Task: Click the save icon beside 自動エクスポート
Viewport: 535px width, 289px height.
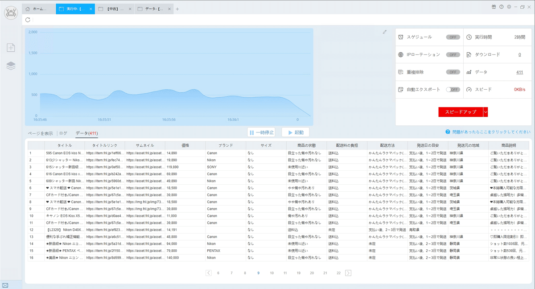Action: 401,89
